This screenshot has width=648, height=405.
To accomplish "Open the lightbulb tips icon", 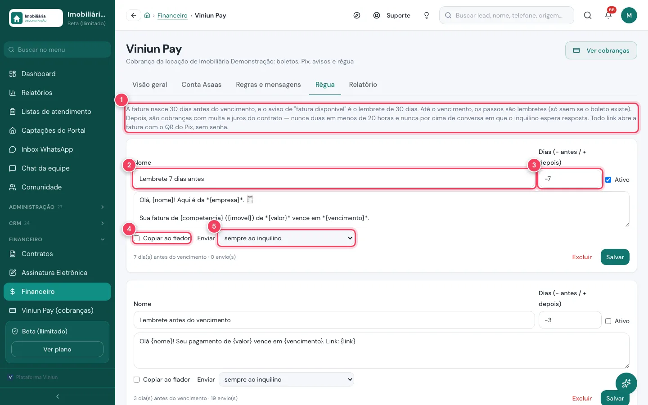I will [427, 15].
